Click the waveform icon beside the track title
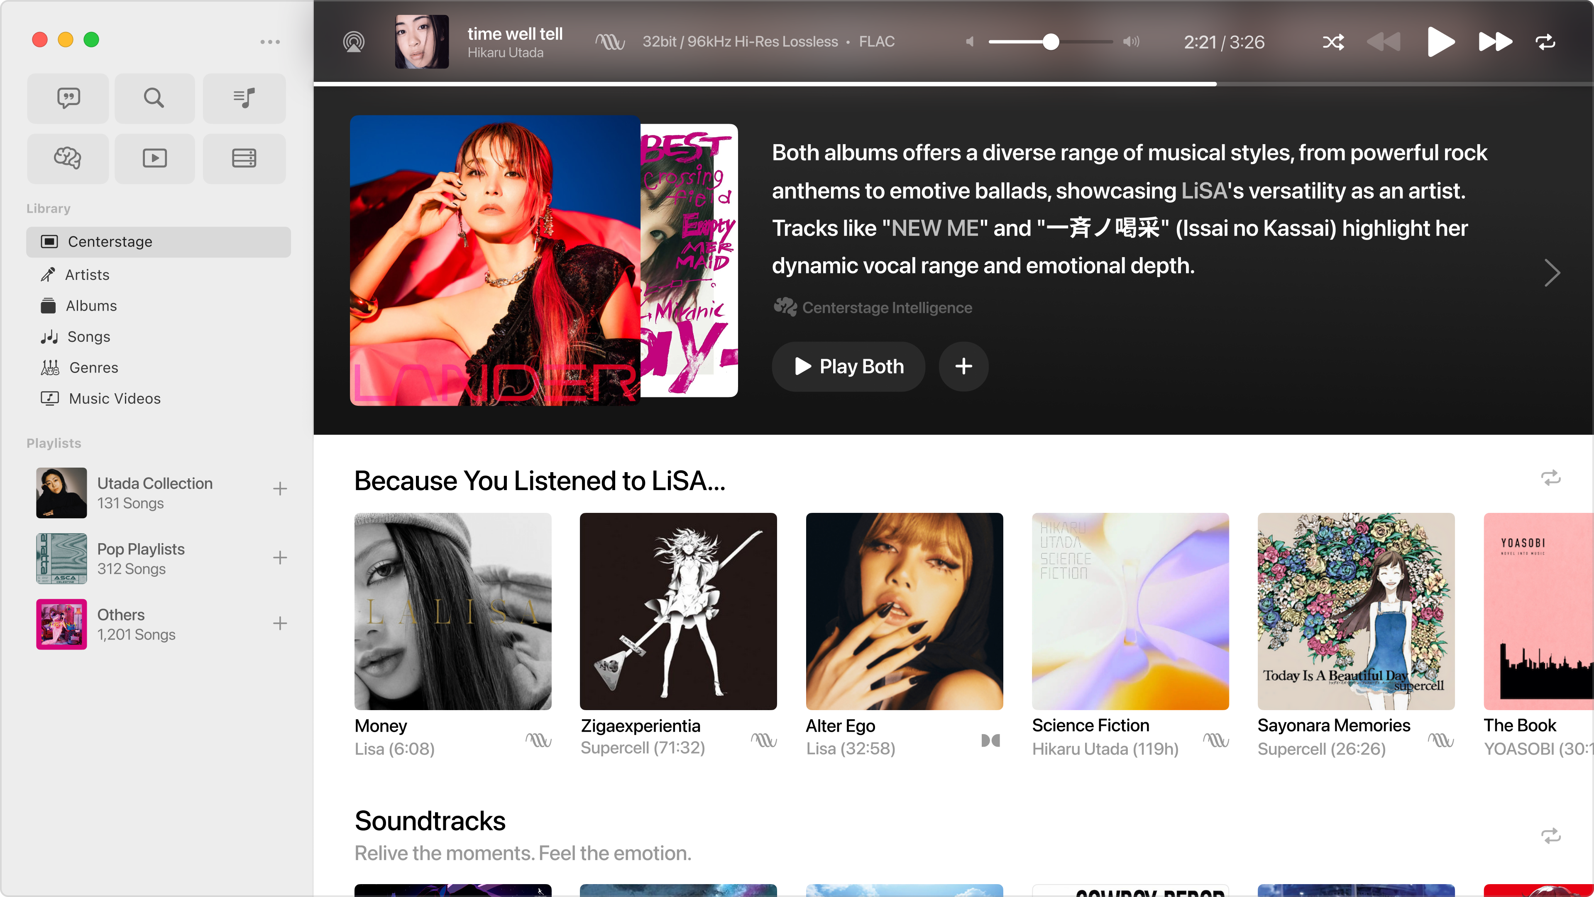This screenshot has width=1594, height=897. (x=609, y=42)
